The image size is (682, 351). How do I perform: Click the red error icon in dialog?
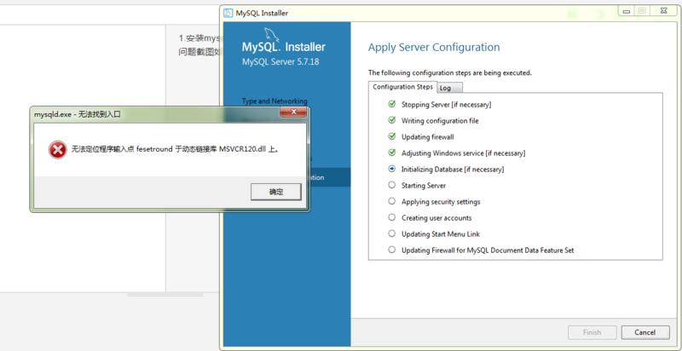57,150
